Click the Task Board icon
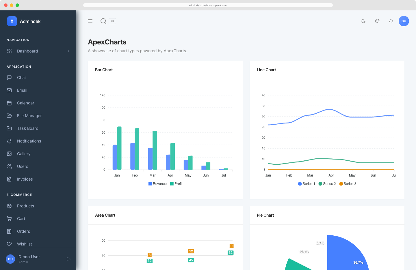Image resolution: width=416 pixels, height=270 pixels. coord(9,128)
